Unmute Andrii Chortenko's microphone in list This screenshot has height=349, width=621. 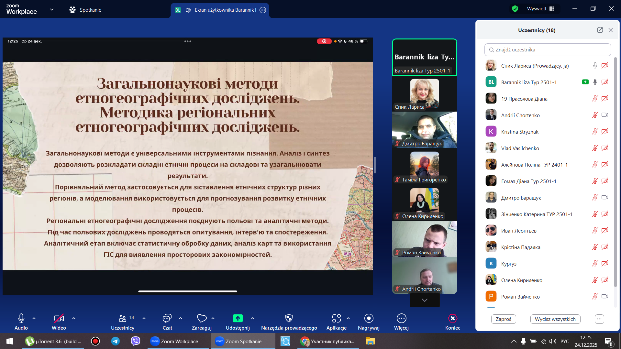click(595, 115)
